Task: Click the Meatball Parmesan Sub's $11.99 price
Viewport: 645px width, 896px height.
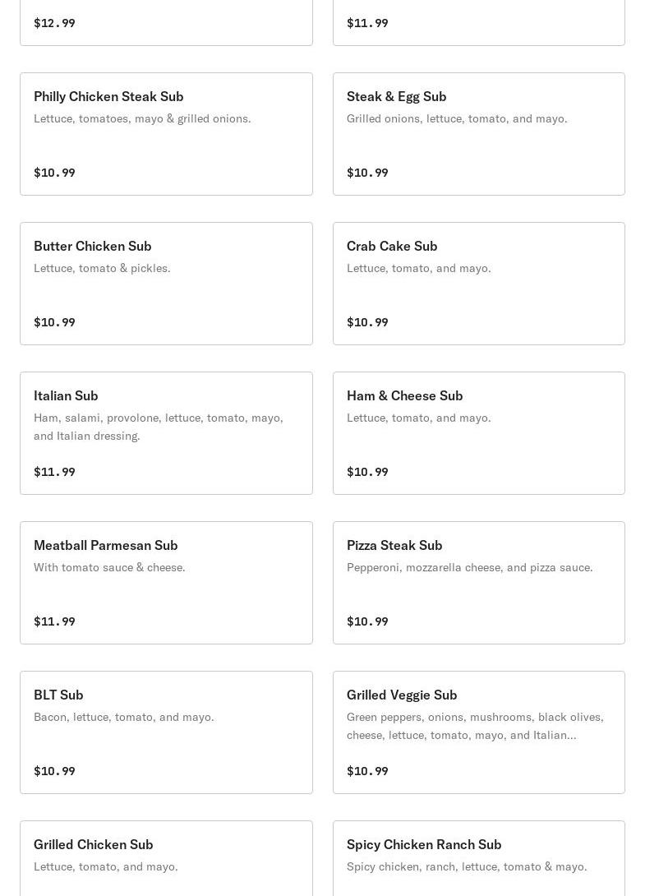Action: (54, 621)
